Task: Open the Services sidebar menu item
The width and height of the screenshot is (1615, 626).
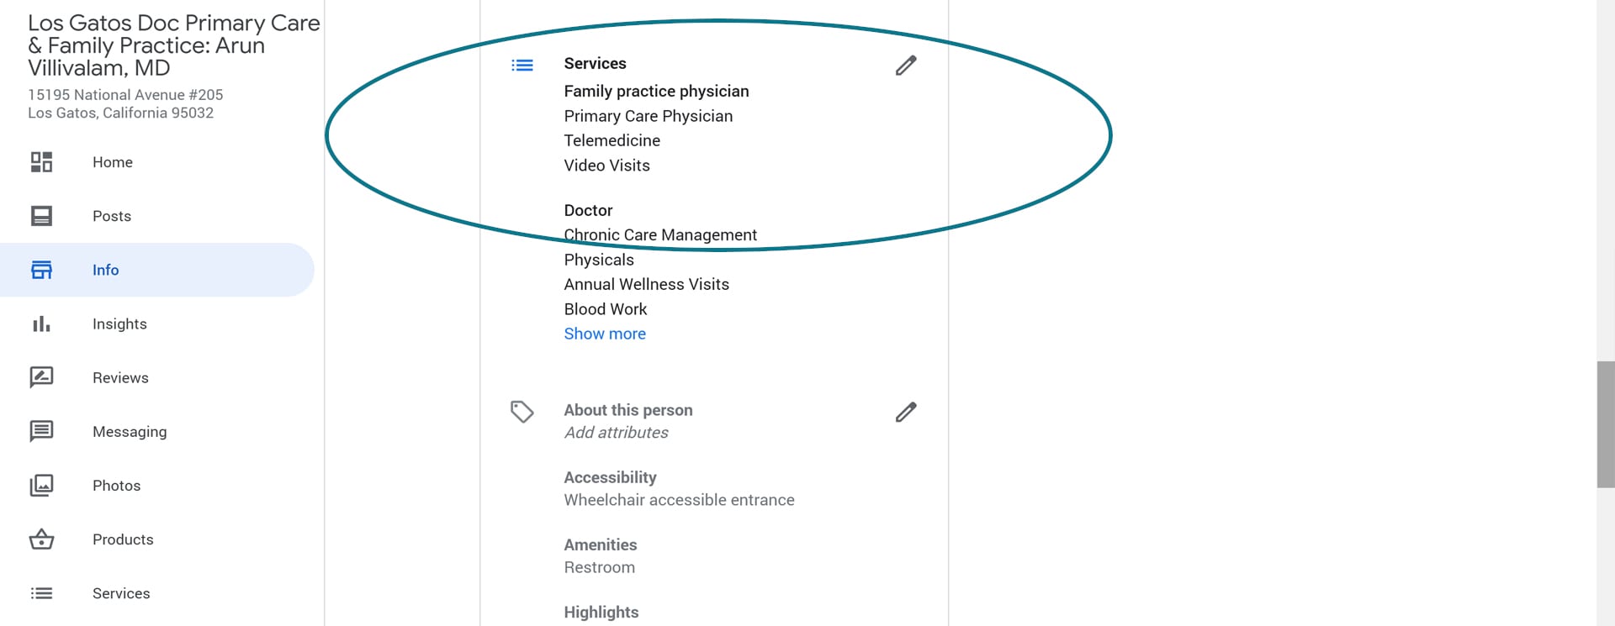Action: coord(121,593)
